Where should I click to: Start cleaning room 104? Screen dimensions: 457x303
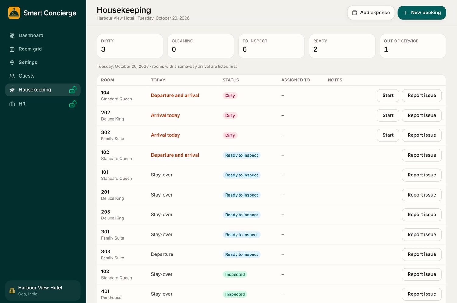click(x=388, y=96)
